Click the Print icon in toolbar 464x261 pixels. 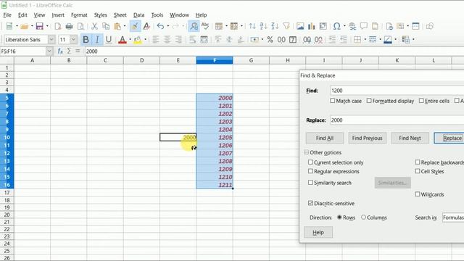click(x=70, y=26)
